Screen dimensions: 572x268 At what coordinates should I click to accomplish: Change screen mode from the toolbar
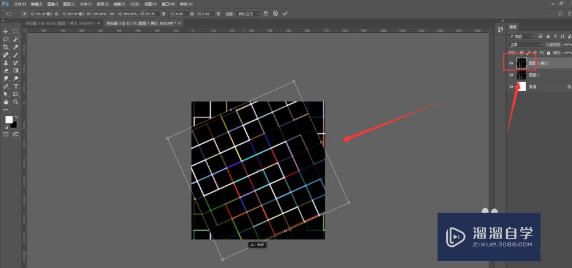point(15,134)
